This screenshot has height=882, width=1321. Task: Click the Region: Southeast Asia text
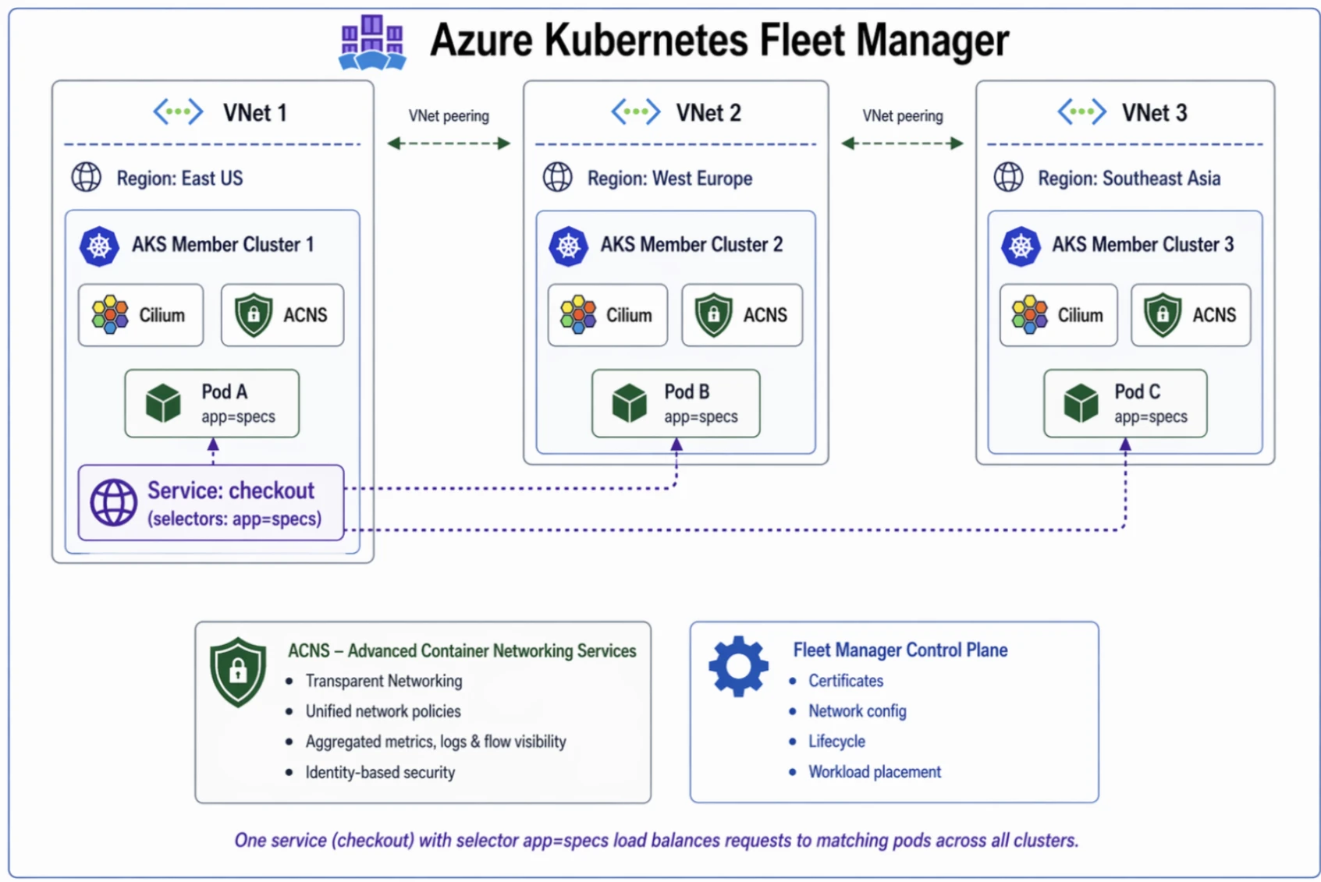pyautogui.click(x=1129, y=179)
